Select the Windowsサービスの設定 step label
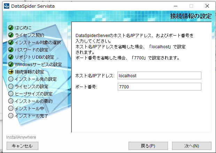 (x=38, y=64)
